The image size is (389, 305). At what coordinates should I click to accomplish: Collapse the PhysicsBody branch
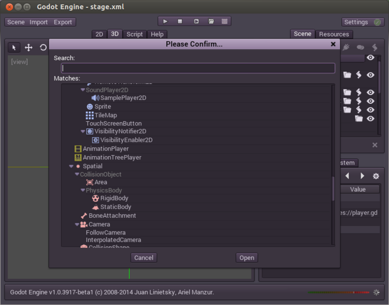[83, 190]
